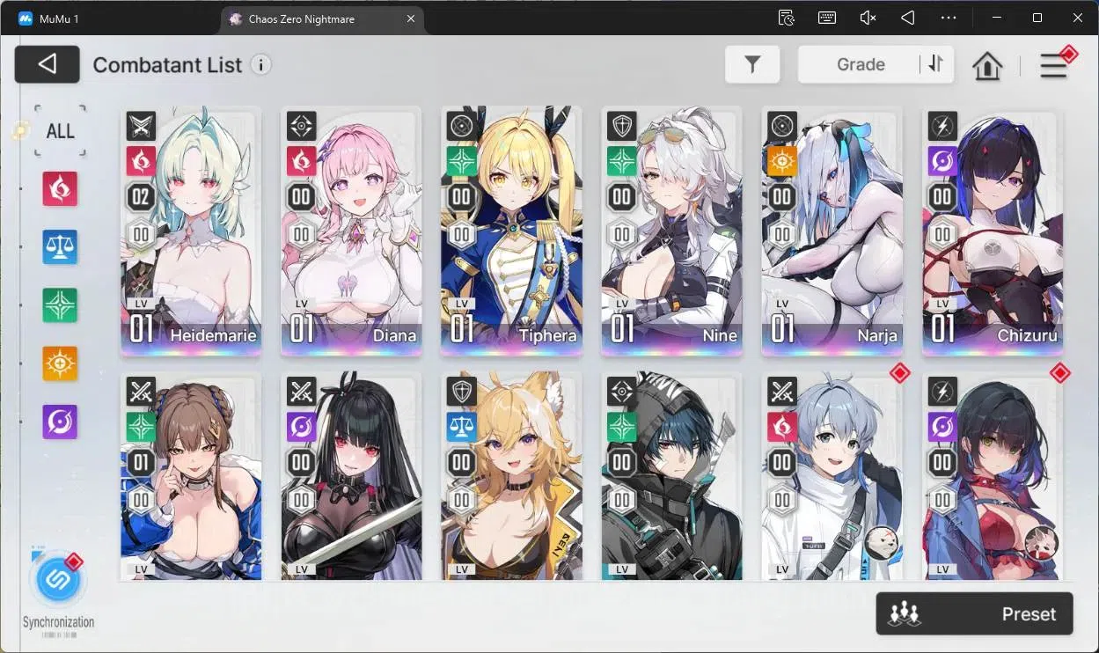The width and height of the screenshot is (1099, 653).
Task: Filter by green star Order attribute
Action: point(60,305)
